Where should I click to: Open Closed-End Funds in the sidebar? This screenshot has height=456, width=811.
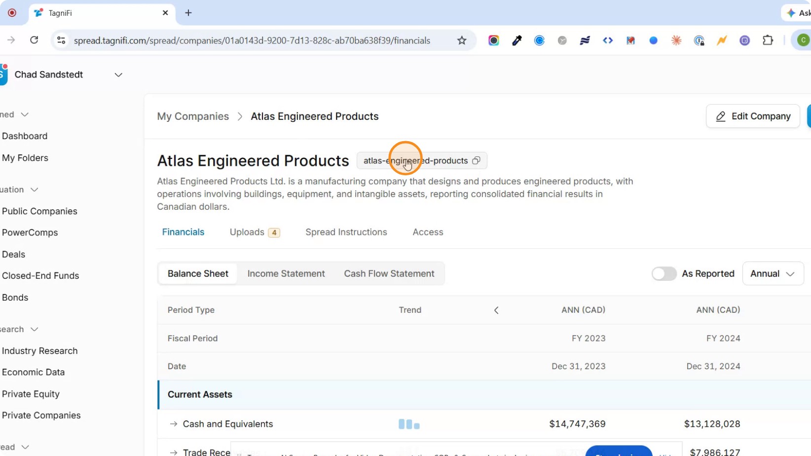(40, 276)
